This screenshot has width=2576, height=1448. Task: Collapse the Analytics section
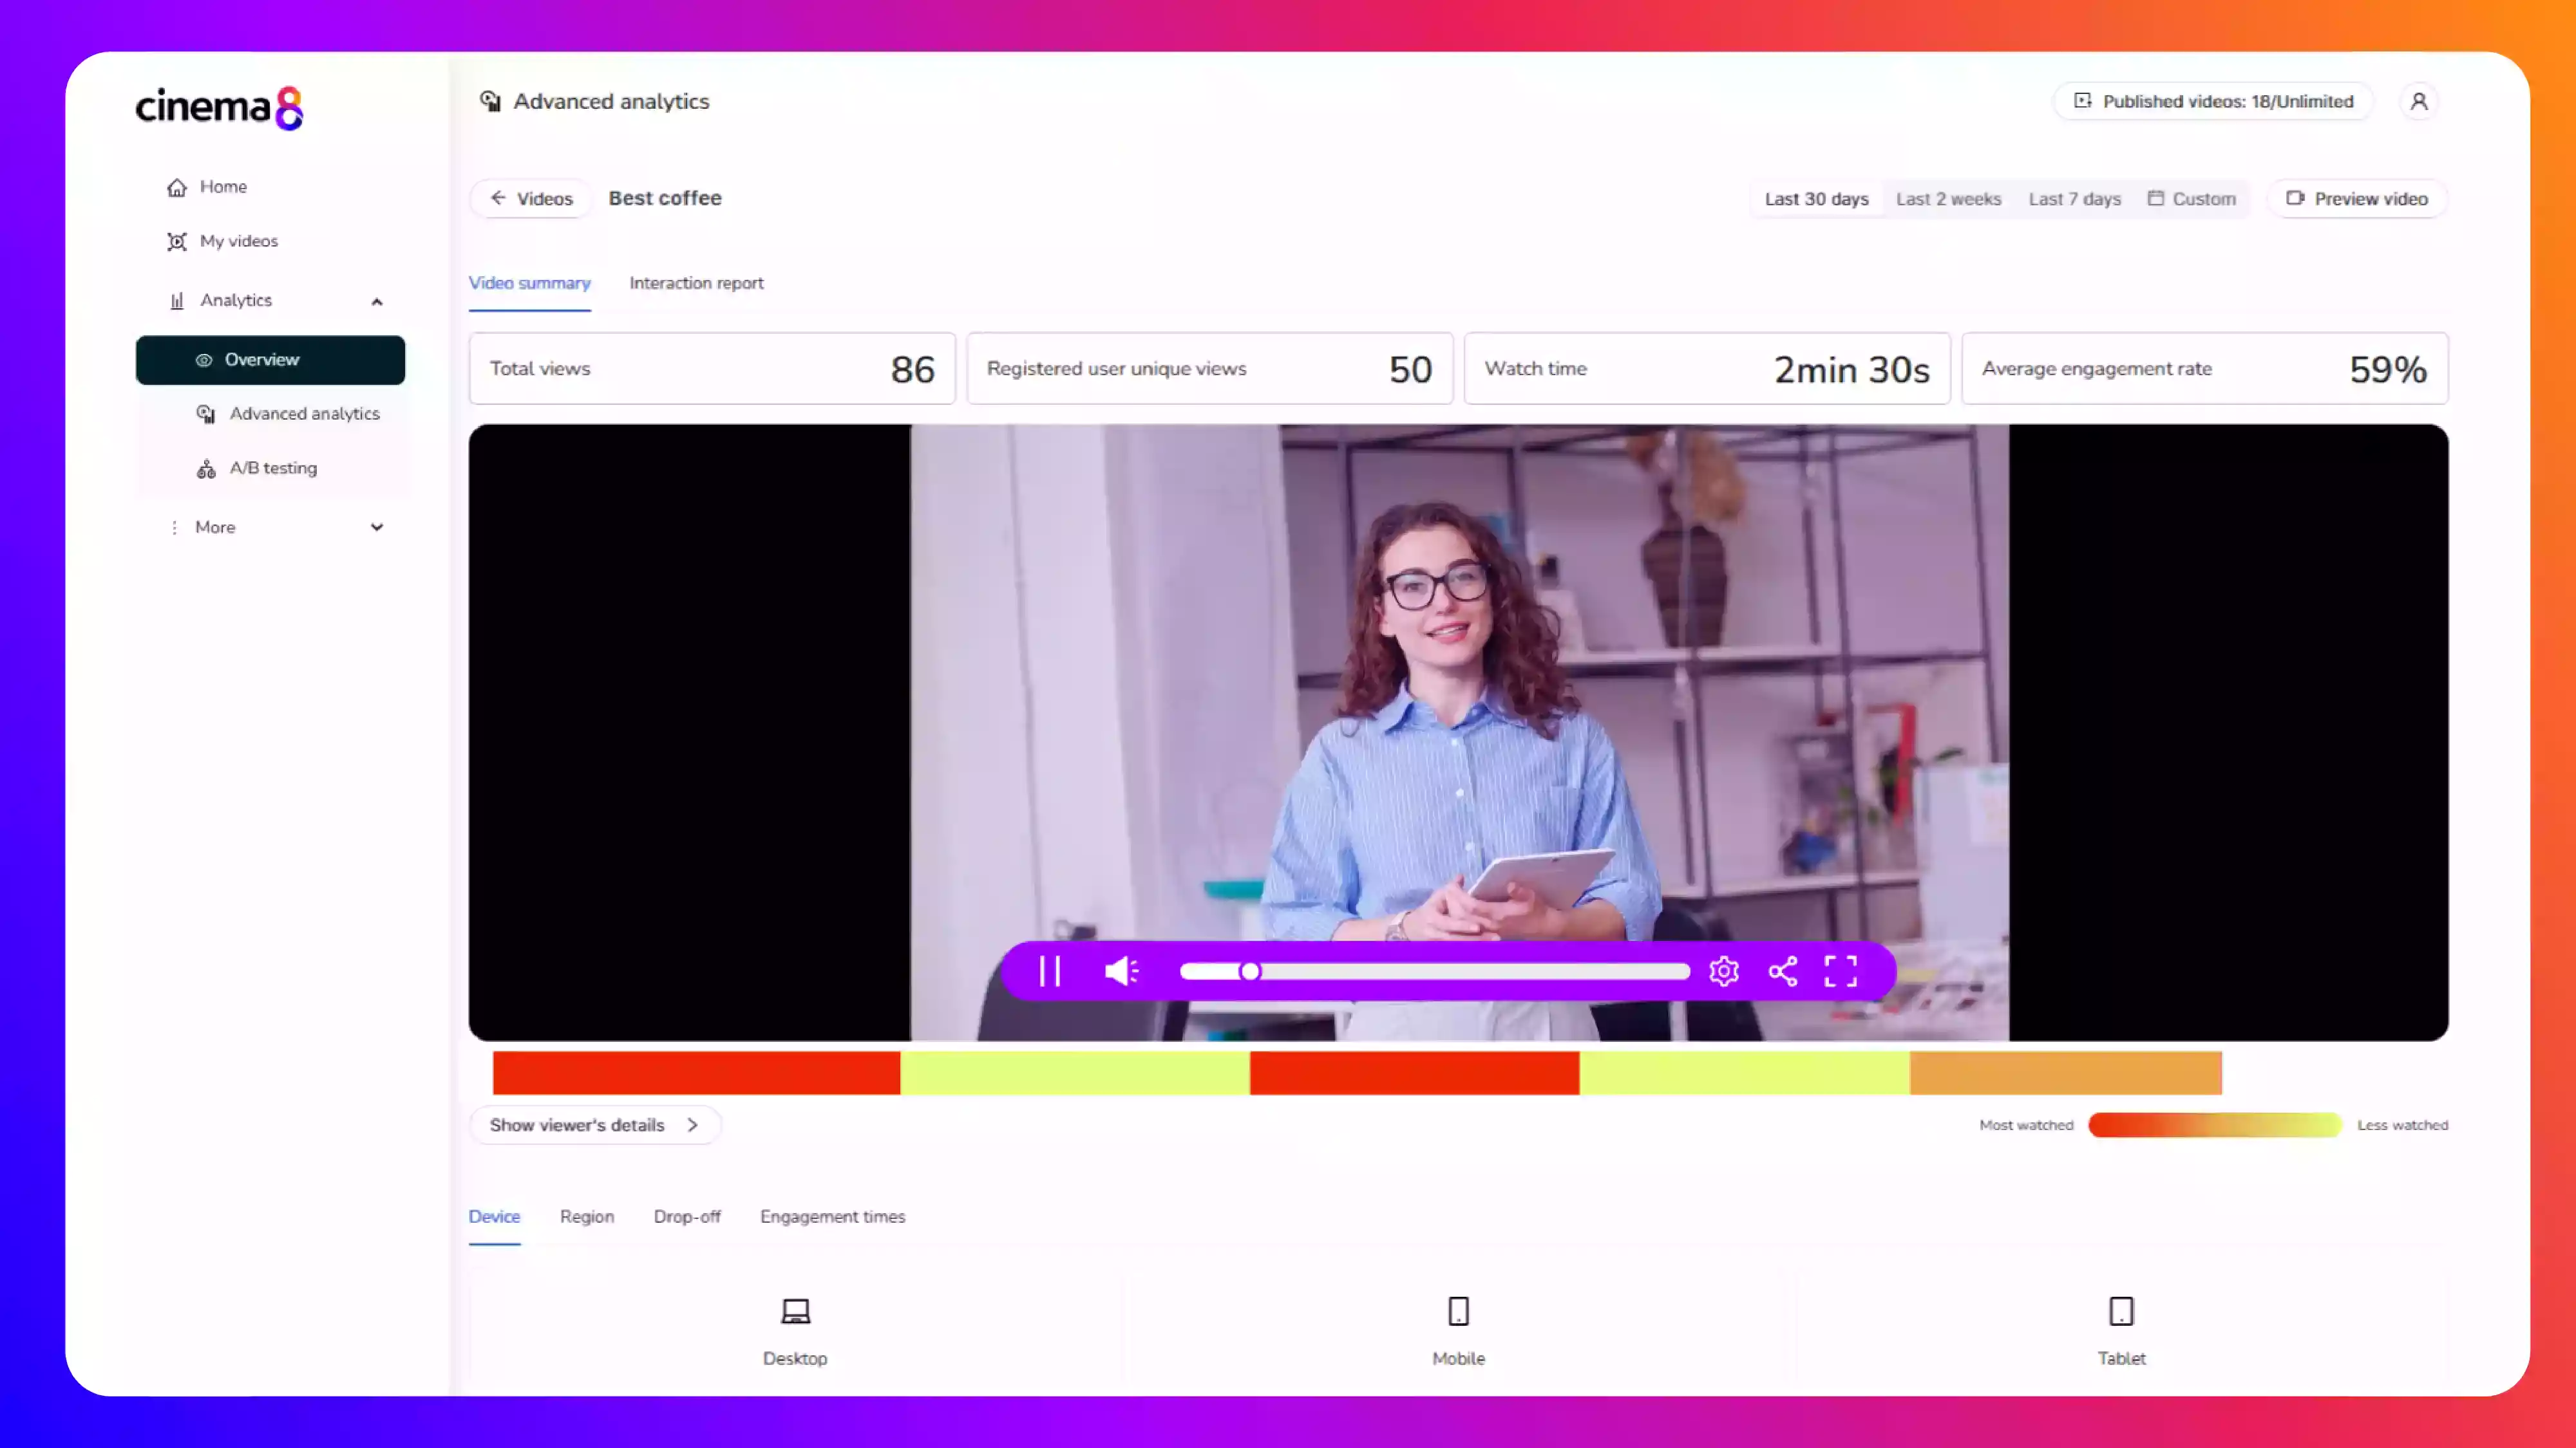377,300
